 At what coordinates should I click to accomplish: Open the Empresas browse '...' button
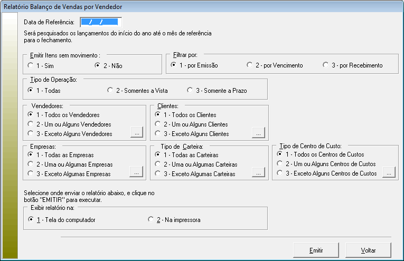[136, 172]
